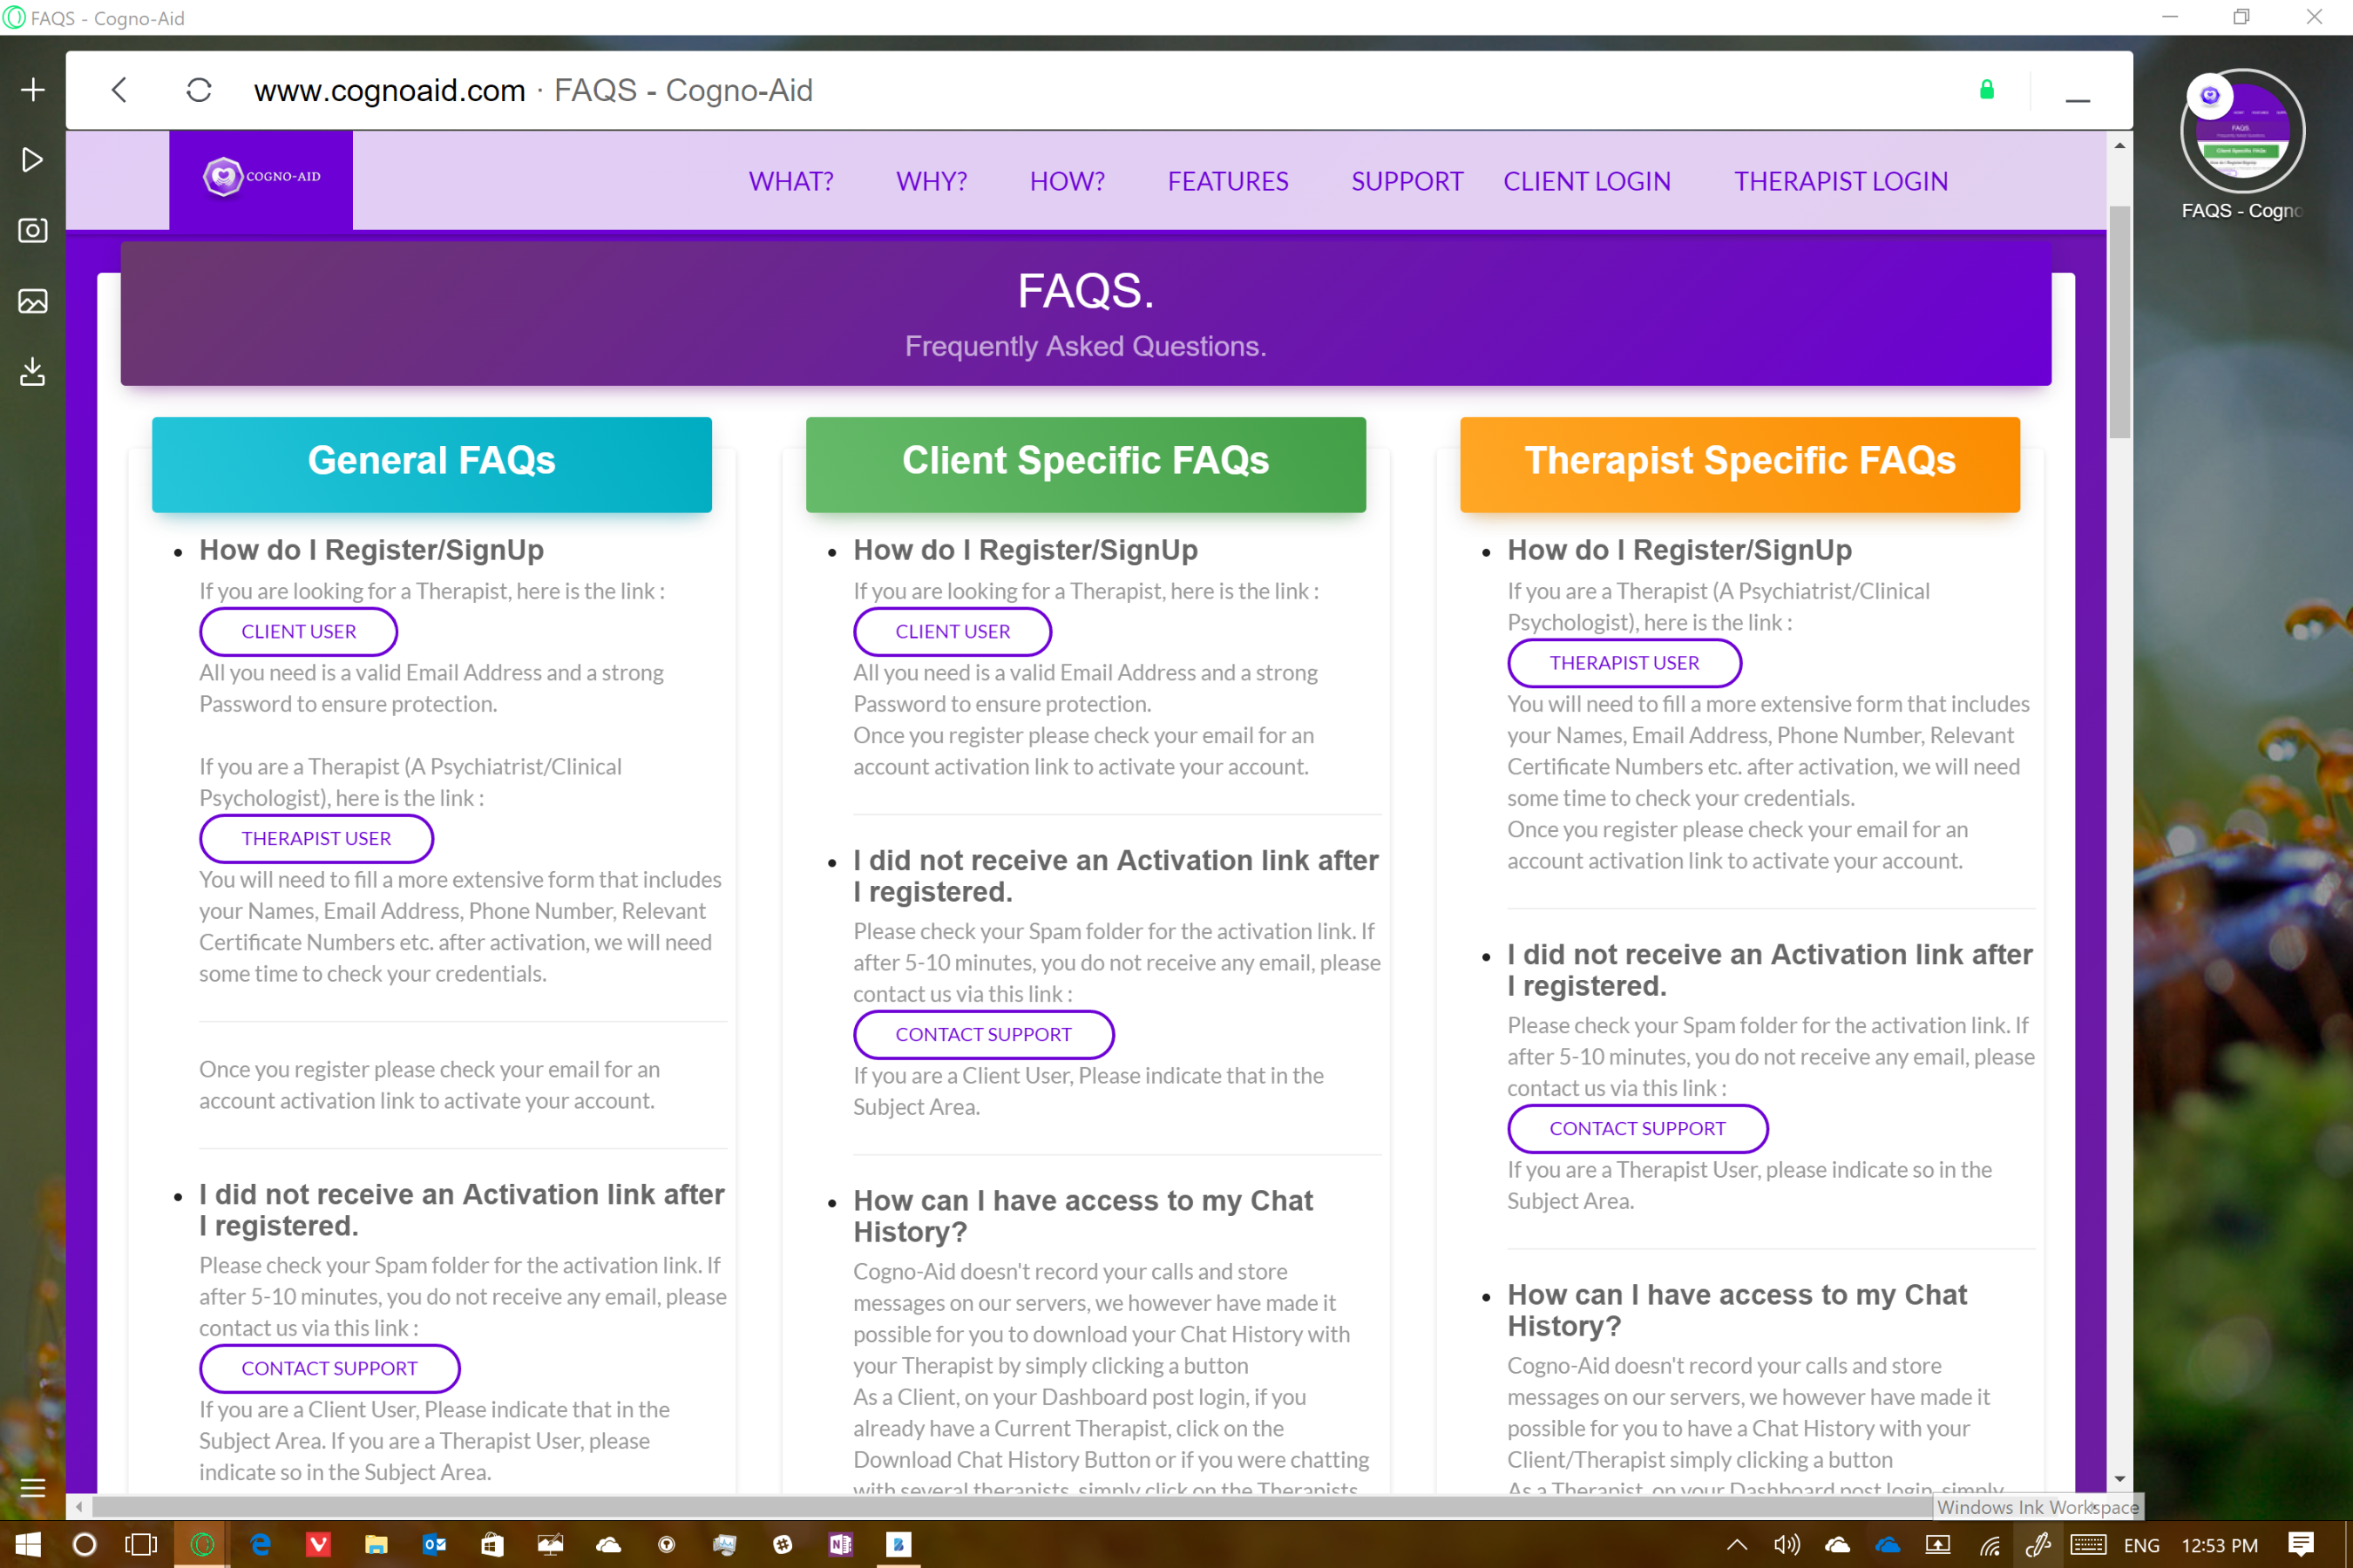Open Windows Ink Workspace pen icon
This screenshot has width=2353, height=1568.
click(x=2038, y=1544)
